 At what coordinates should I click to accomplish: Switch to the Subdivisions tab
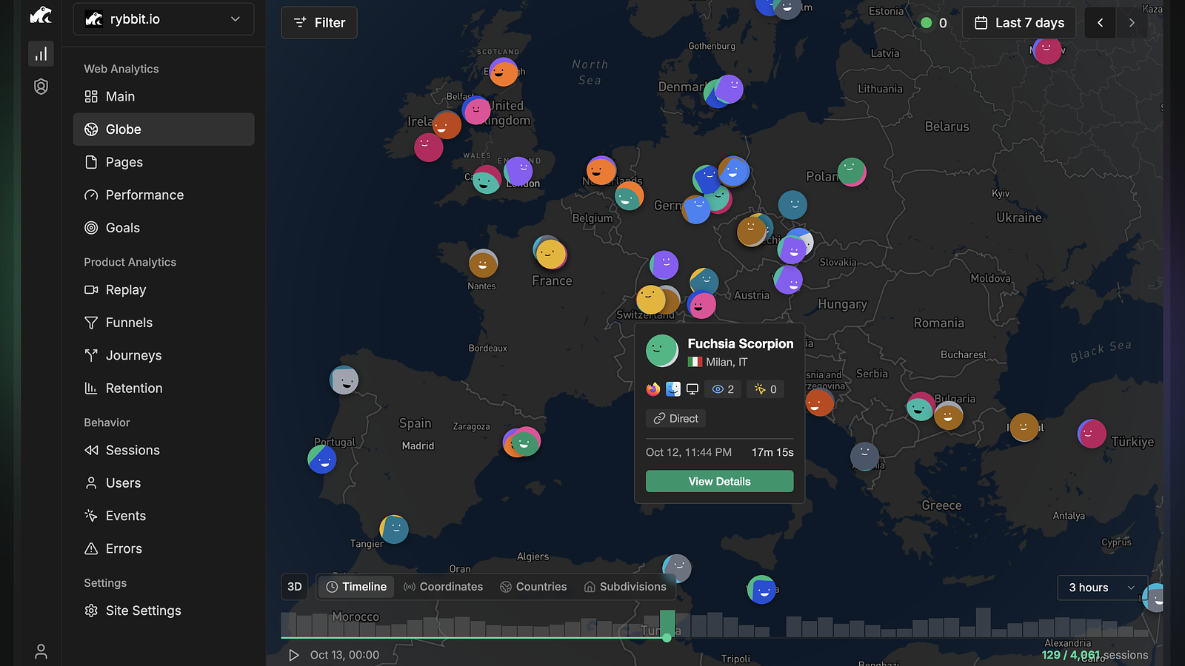(625, 587)
